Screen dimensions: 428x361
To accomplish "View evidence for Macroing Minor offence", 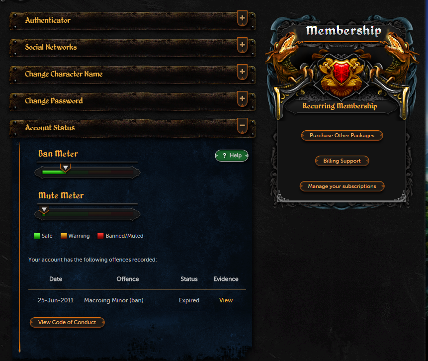I will pyautogui.click(x=226, y=300).
